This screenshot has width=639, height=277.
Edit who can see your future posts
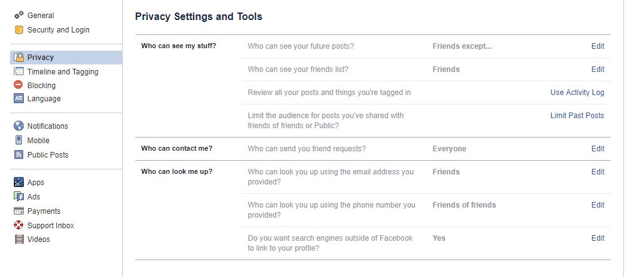pos(598,46)
